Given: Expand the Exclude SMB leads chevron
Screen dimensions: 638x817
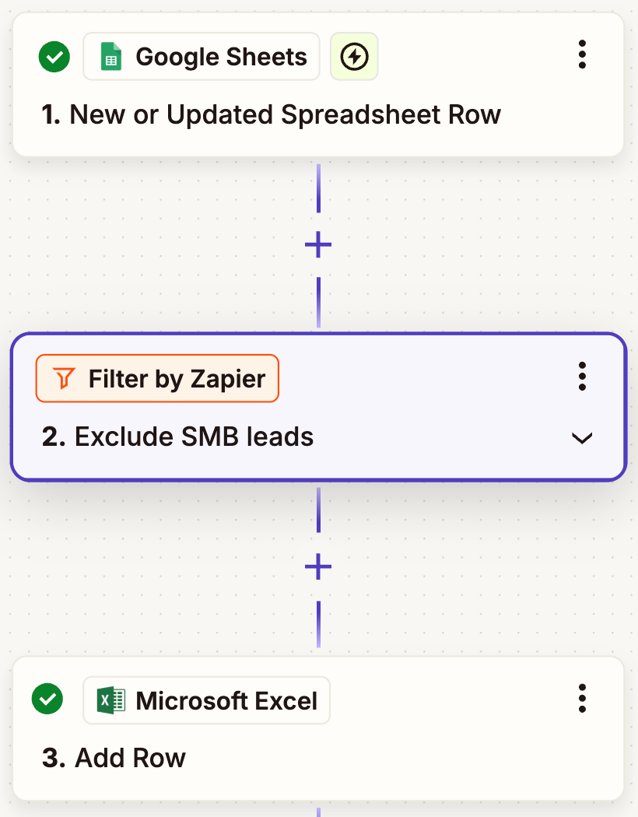Looking at the screenshot, I should click(x=582, y=437).
